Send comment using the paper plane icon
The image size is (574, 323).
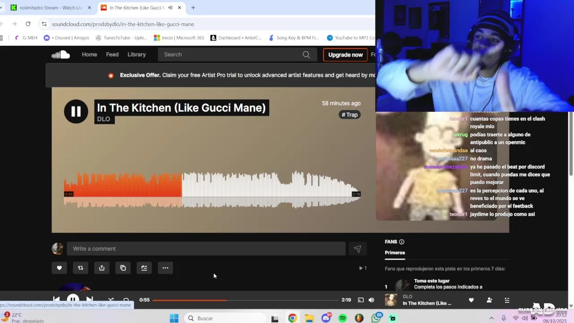pyautogui.click(x=357, y=249)
